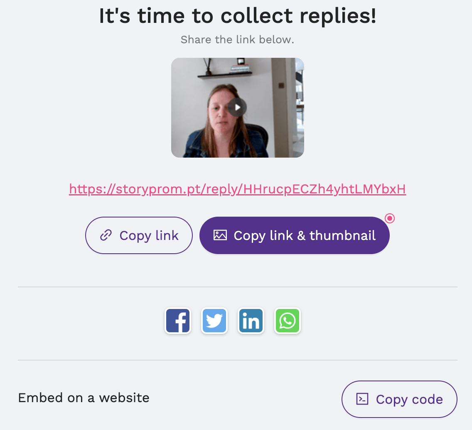Click the underlined pink share URL

pos(237,189)
